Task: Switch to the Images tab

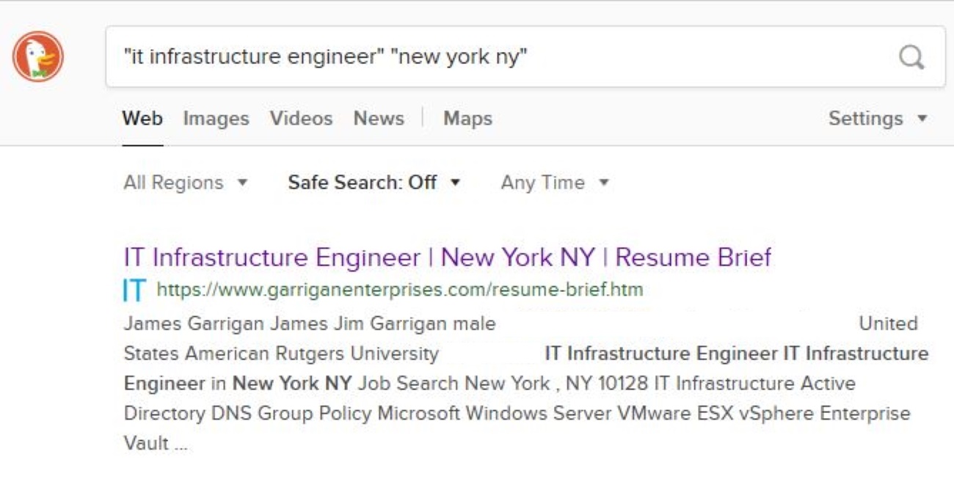Action: click(216, 118)
